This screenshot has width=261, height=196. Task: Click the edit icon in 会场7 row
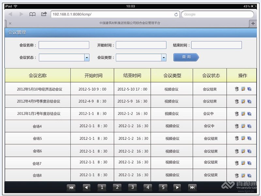243,162
